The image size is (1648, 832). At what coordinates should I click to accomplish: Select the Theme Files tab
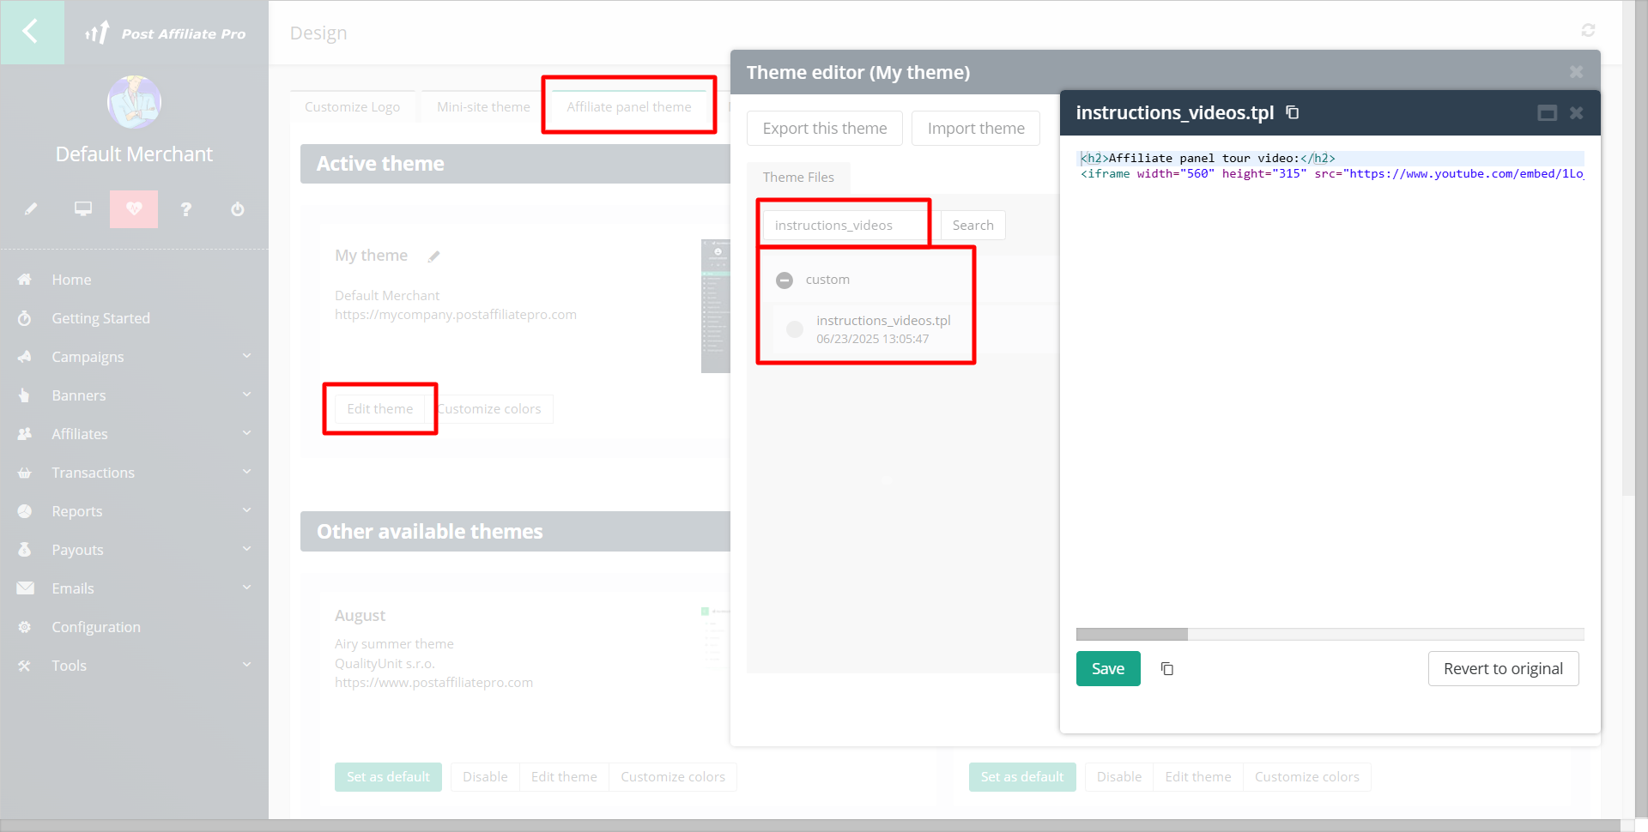798,178
